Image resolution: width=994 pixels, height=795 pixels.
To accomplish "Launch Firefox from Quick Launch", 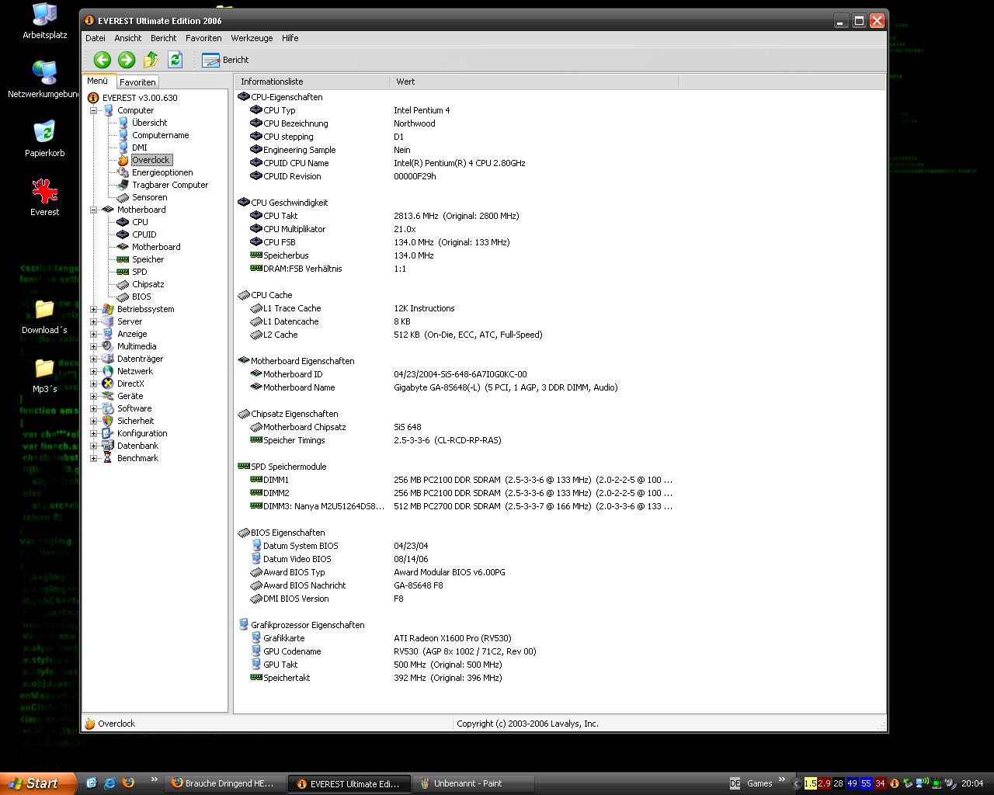I will click(128, 783).
